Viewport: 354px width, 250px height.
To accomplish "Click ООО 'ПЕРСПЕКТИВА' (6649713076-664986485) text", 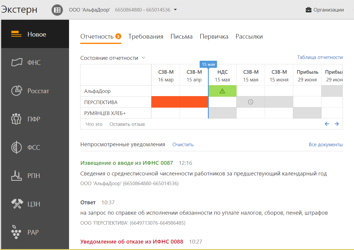I will (x=133, y=223).
